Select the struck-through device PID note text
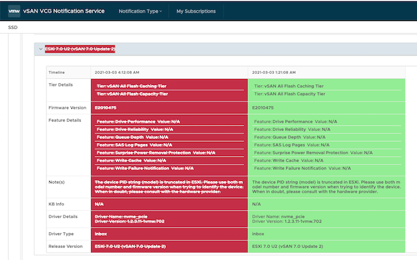This screenshot has width=417, height=260. pyautogui.click(x=169, y=187)
